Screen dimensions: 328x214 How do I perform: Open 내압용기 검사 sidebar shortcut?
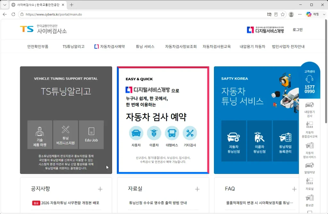[309, 110]
